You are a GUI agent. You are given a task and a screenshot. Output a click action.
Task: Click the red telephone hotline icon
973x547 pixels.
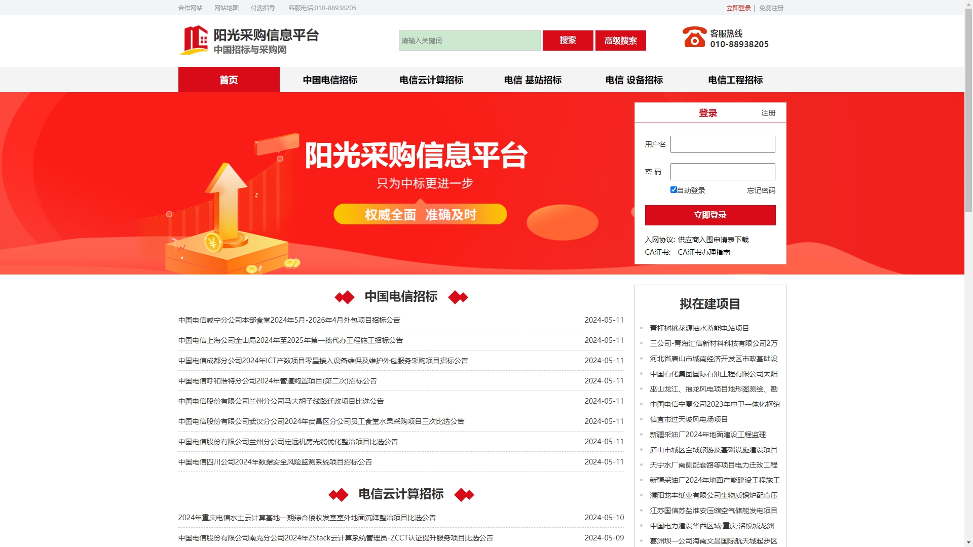click(x=694, y=37)
